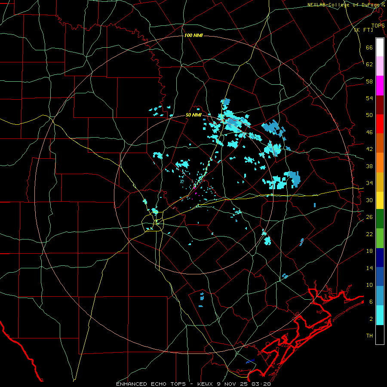387x387 pixels.
Task: Click the "2" legend value
Action: tap(371, 319)
